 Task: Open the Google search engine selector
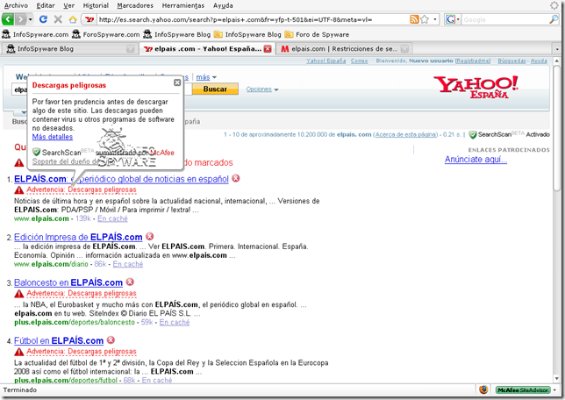pos(453,19)
